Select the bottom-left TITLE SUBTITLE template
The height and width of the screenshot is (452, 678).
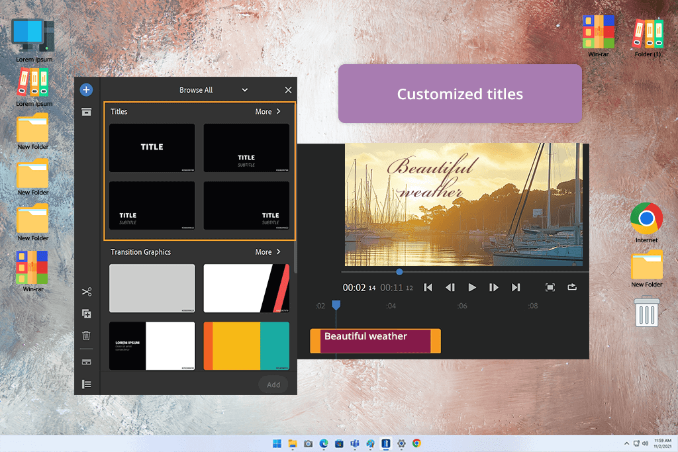pos(152,205)
